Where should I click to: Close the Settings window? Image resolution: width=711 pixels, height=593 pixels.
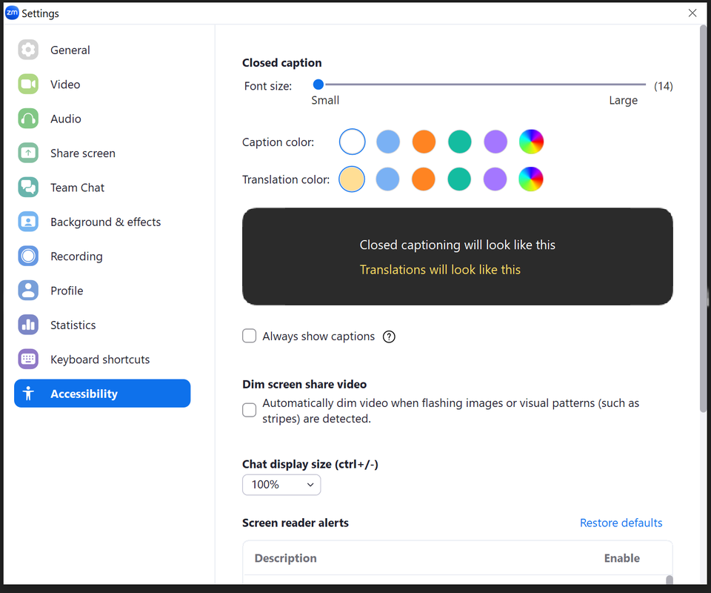point(692,13)
